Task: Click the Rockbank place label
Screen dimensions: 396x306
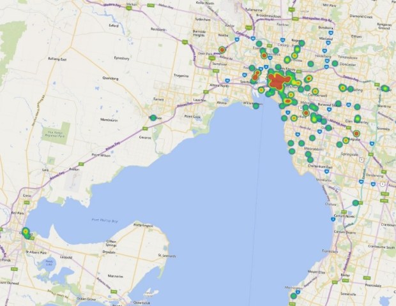Action: [158, 29]
